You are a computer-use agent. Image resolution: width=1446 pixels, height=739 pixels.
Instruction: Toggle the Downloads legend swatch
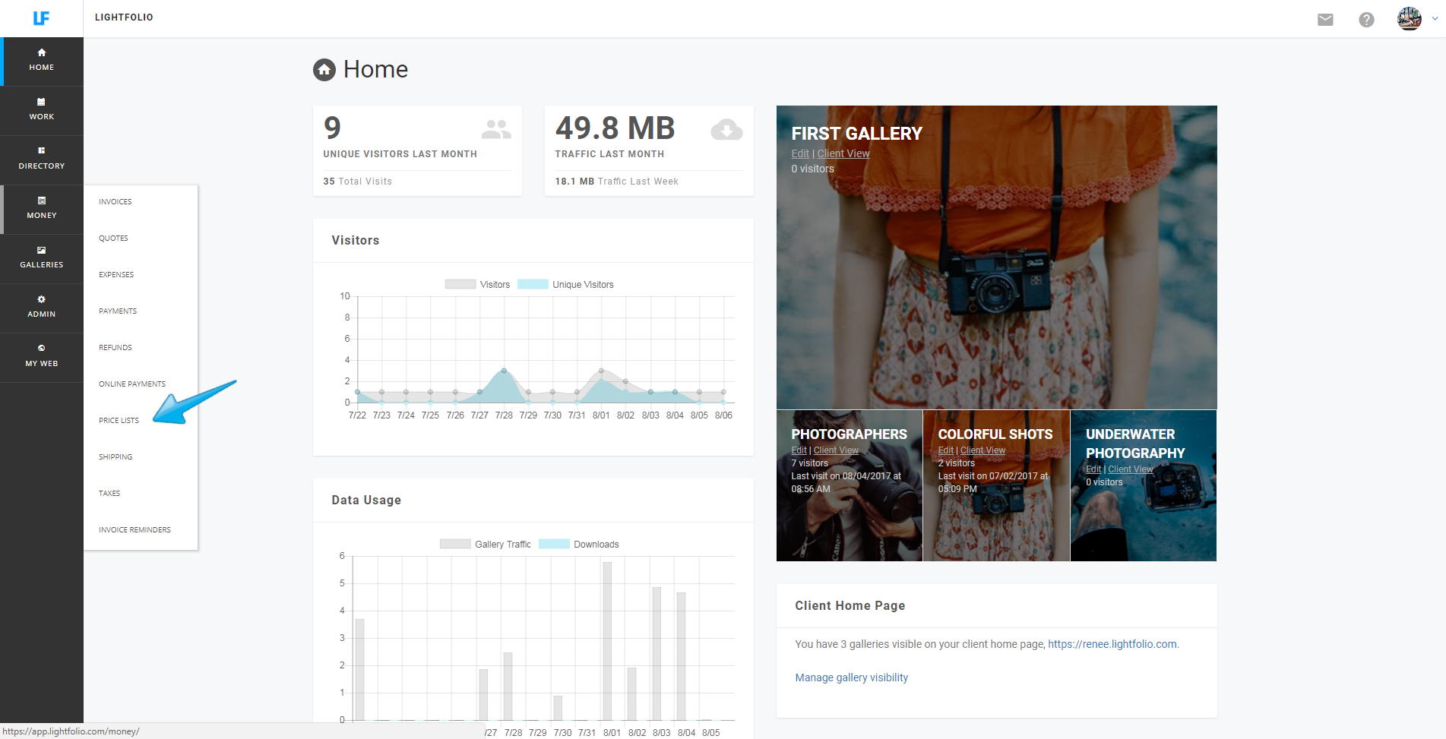(554, 544)
